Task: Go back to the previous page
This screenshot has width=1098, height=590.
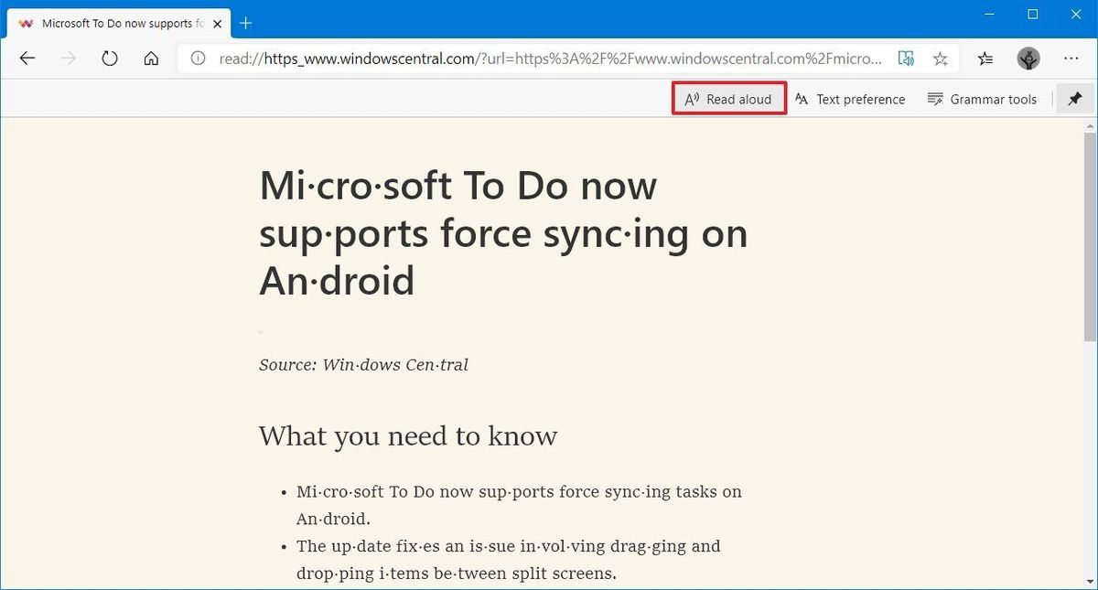Action: coord(27,58)
